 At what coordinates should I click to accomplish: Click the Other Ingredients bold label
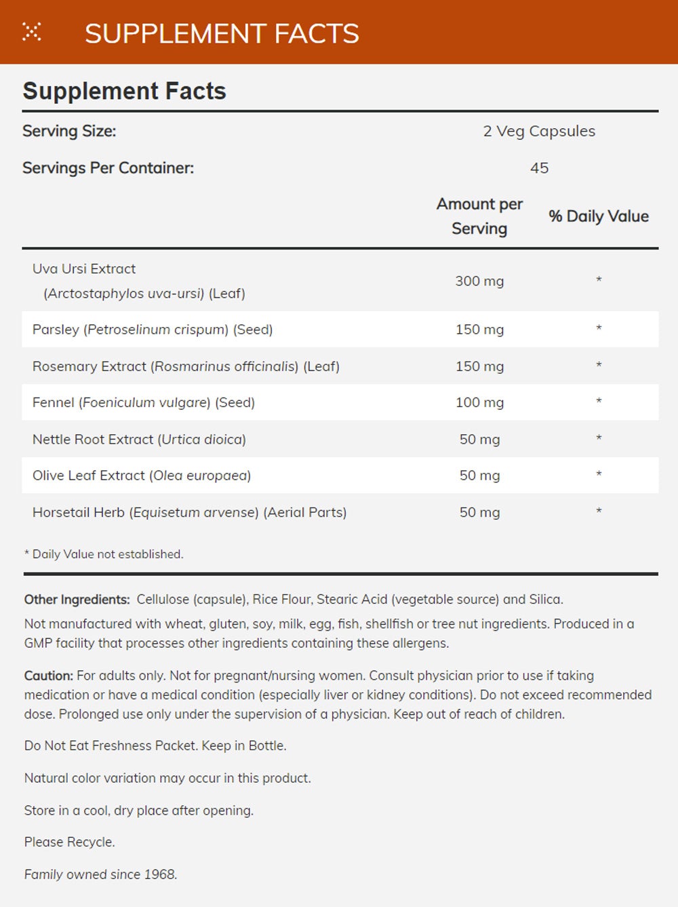pyautogui.click(x=77, y=600)
